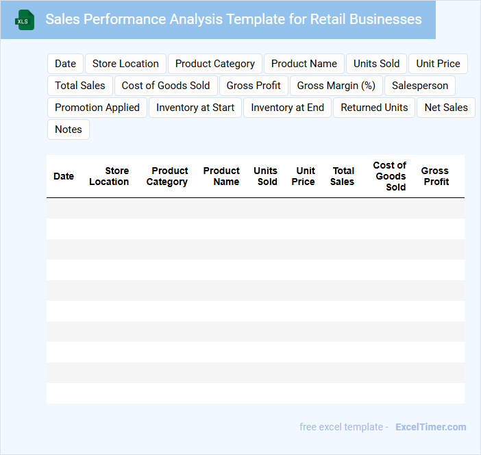481x455 pixels.
Task: Click the Unit Price tag
Action: (438, 64)
